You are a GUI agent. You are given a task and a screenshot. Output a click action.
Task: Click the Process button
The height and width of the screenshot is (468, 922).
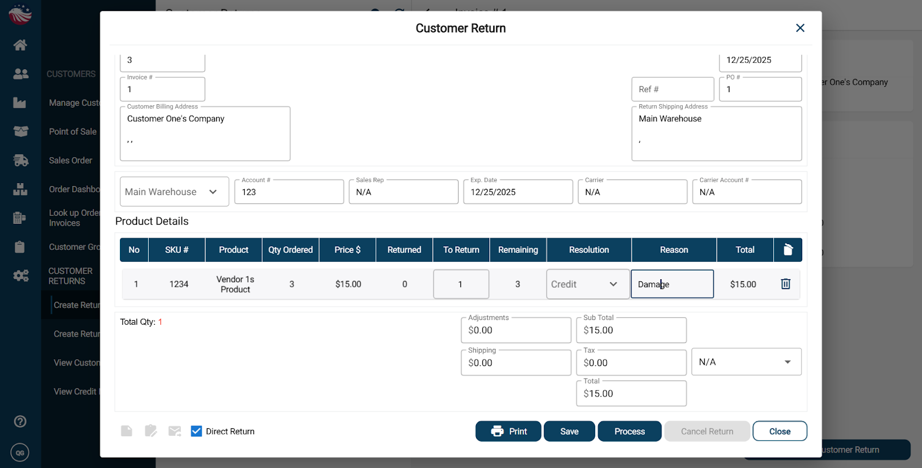tap(629, 431)
